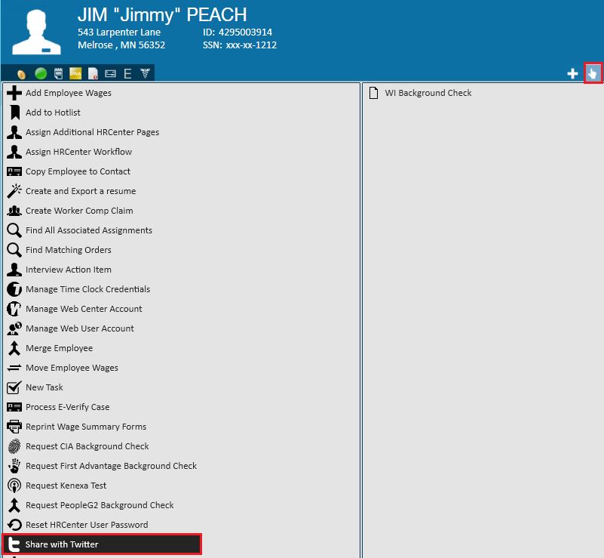Click the green circle status icon
The height and width of the screenshot is (558, 604).
click(41, 73)
